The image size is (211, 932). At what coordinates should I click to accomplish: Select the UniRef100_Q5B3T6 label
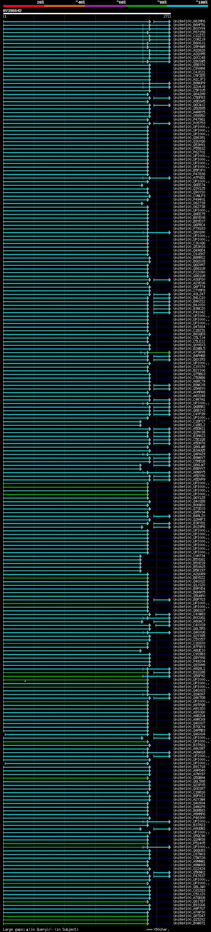tap(189, 65)
